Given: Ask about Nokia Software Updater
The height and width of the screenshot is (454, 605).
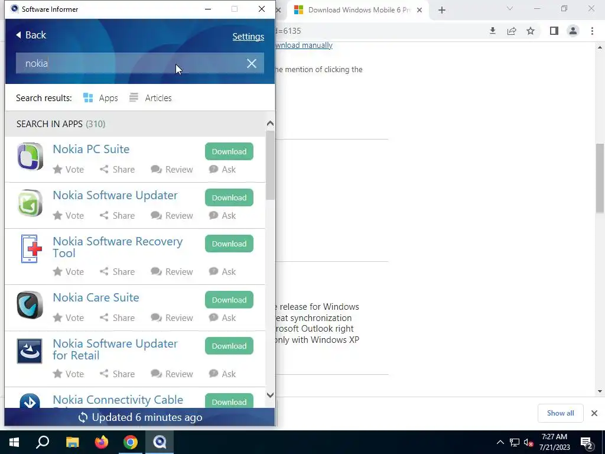Looking at the screenshot, I should point(222,215).
